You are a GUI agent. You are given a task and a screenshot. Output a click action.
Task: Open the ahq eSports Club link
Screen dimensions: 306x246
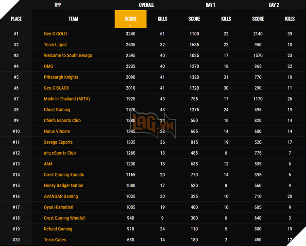(x=60, y=153)
